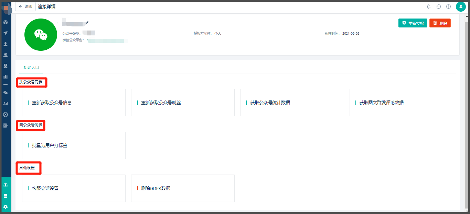Open the help question mark icon

(x=449, y=7)
